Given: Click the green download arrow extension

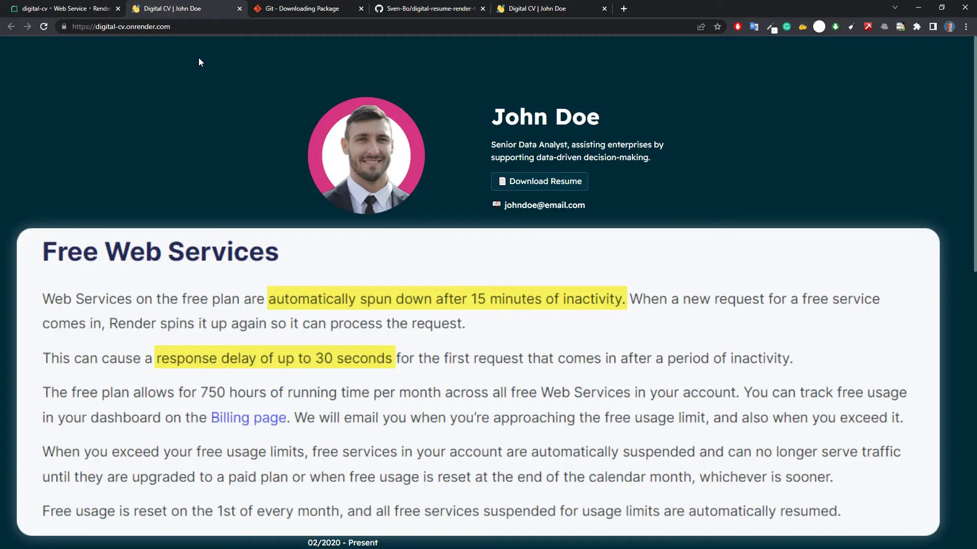Looking at the screenshot, I should coord(836,27).
